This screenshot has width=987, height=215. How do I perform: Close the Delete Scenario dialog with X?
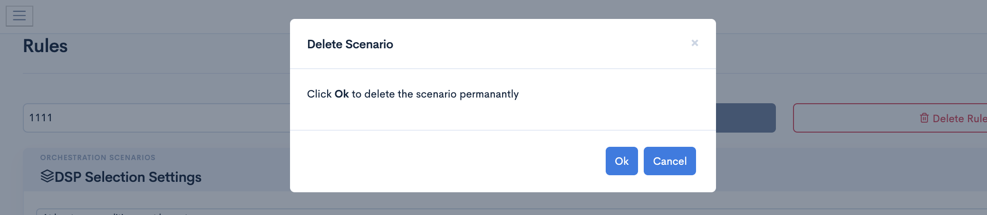695,43
